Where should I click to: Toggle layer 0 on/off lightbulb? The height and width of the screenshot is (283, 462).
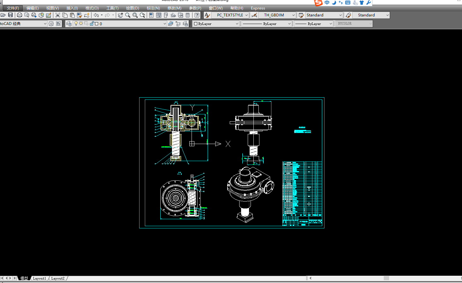76,23
